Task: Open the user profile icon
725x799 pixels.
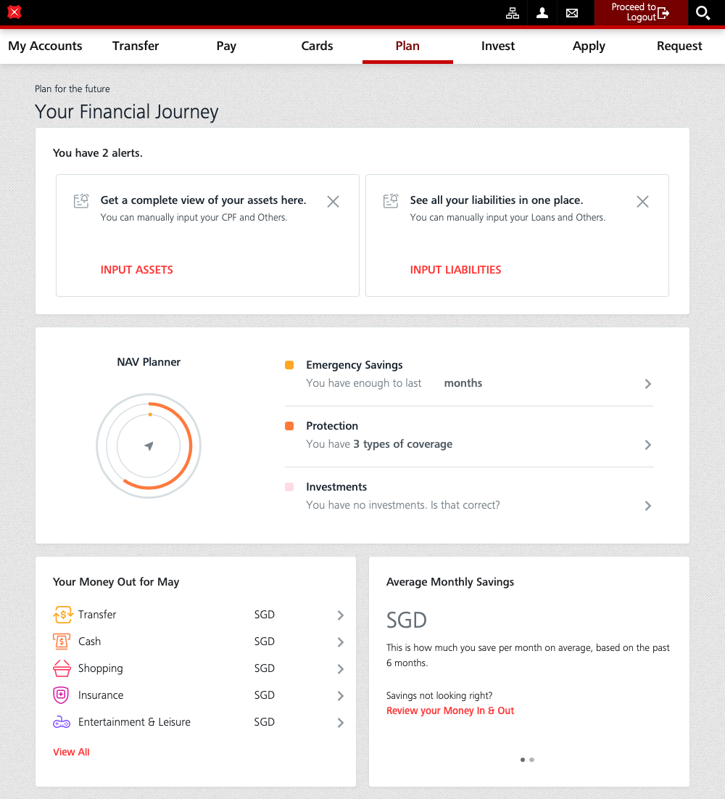Action: pyautogui.click(x=542, y=12)
